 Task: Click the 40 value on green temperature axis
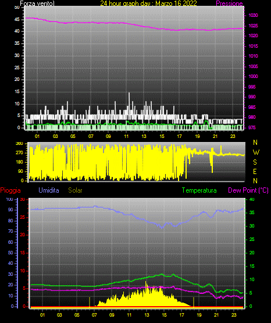[x=252, y=199]
